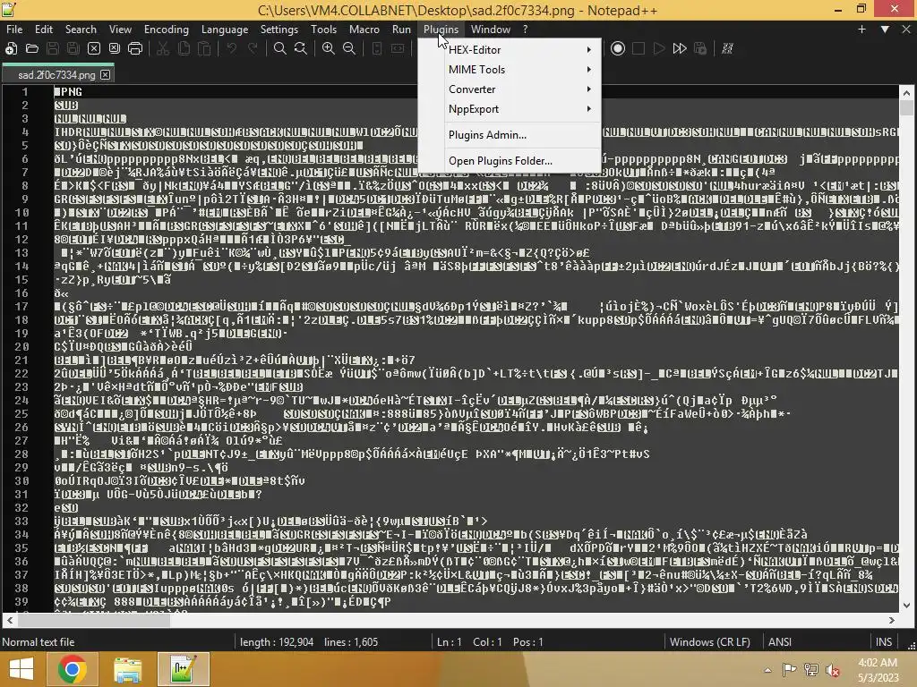The height and width of the screenshot is (687, 917).
Task: Click the horizontal scrollbar left arrow
Action: coord(9,621)
